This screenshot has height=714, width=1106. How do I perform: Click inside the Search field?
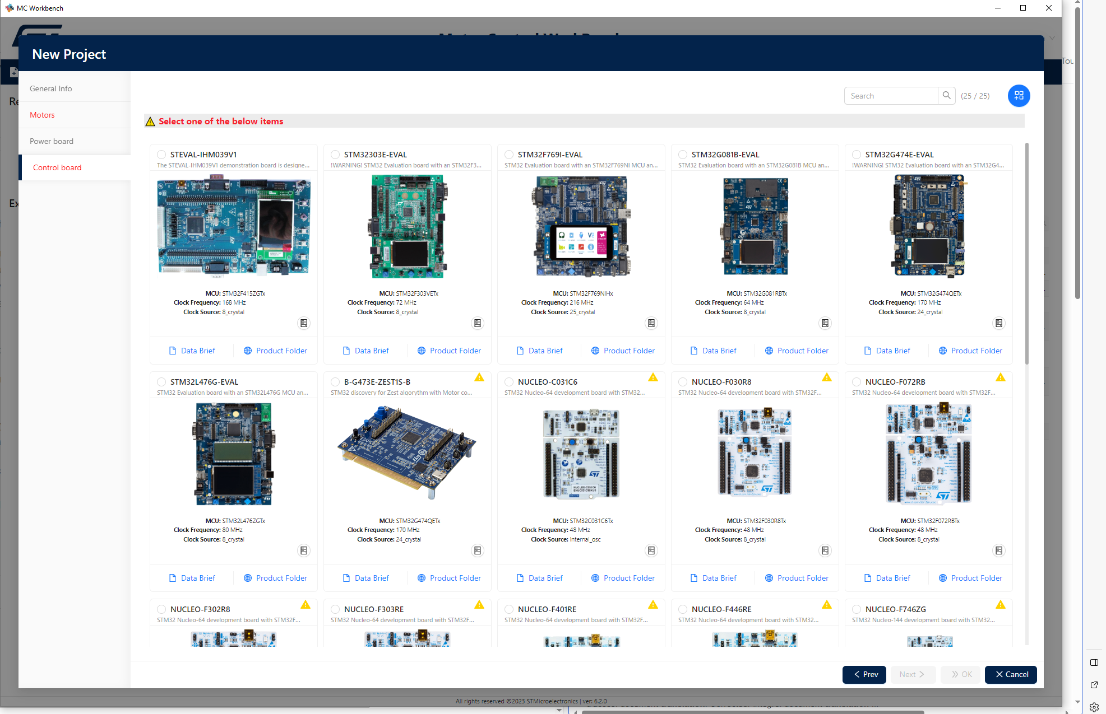tap(891, 95)
